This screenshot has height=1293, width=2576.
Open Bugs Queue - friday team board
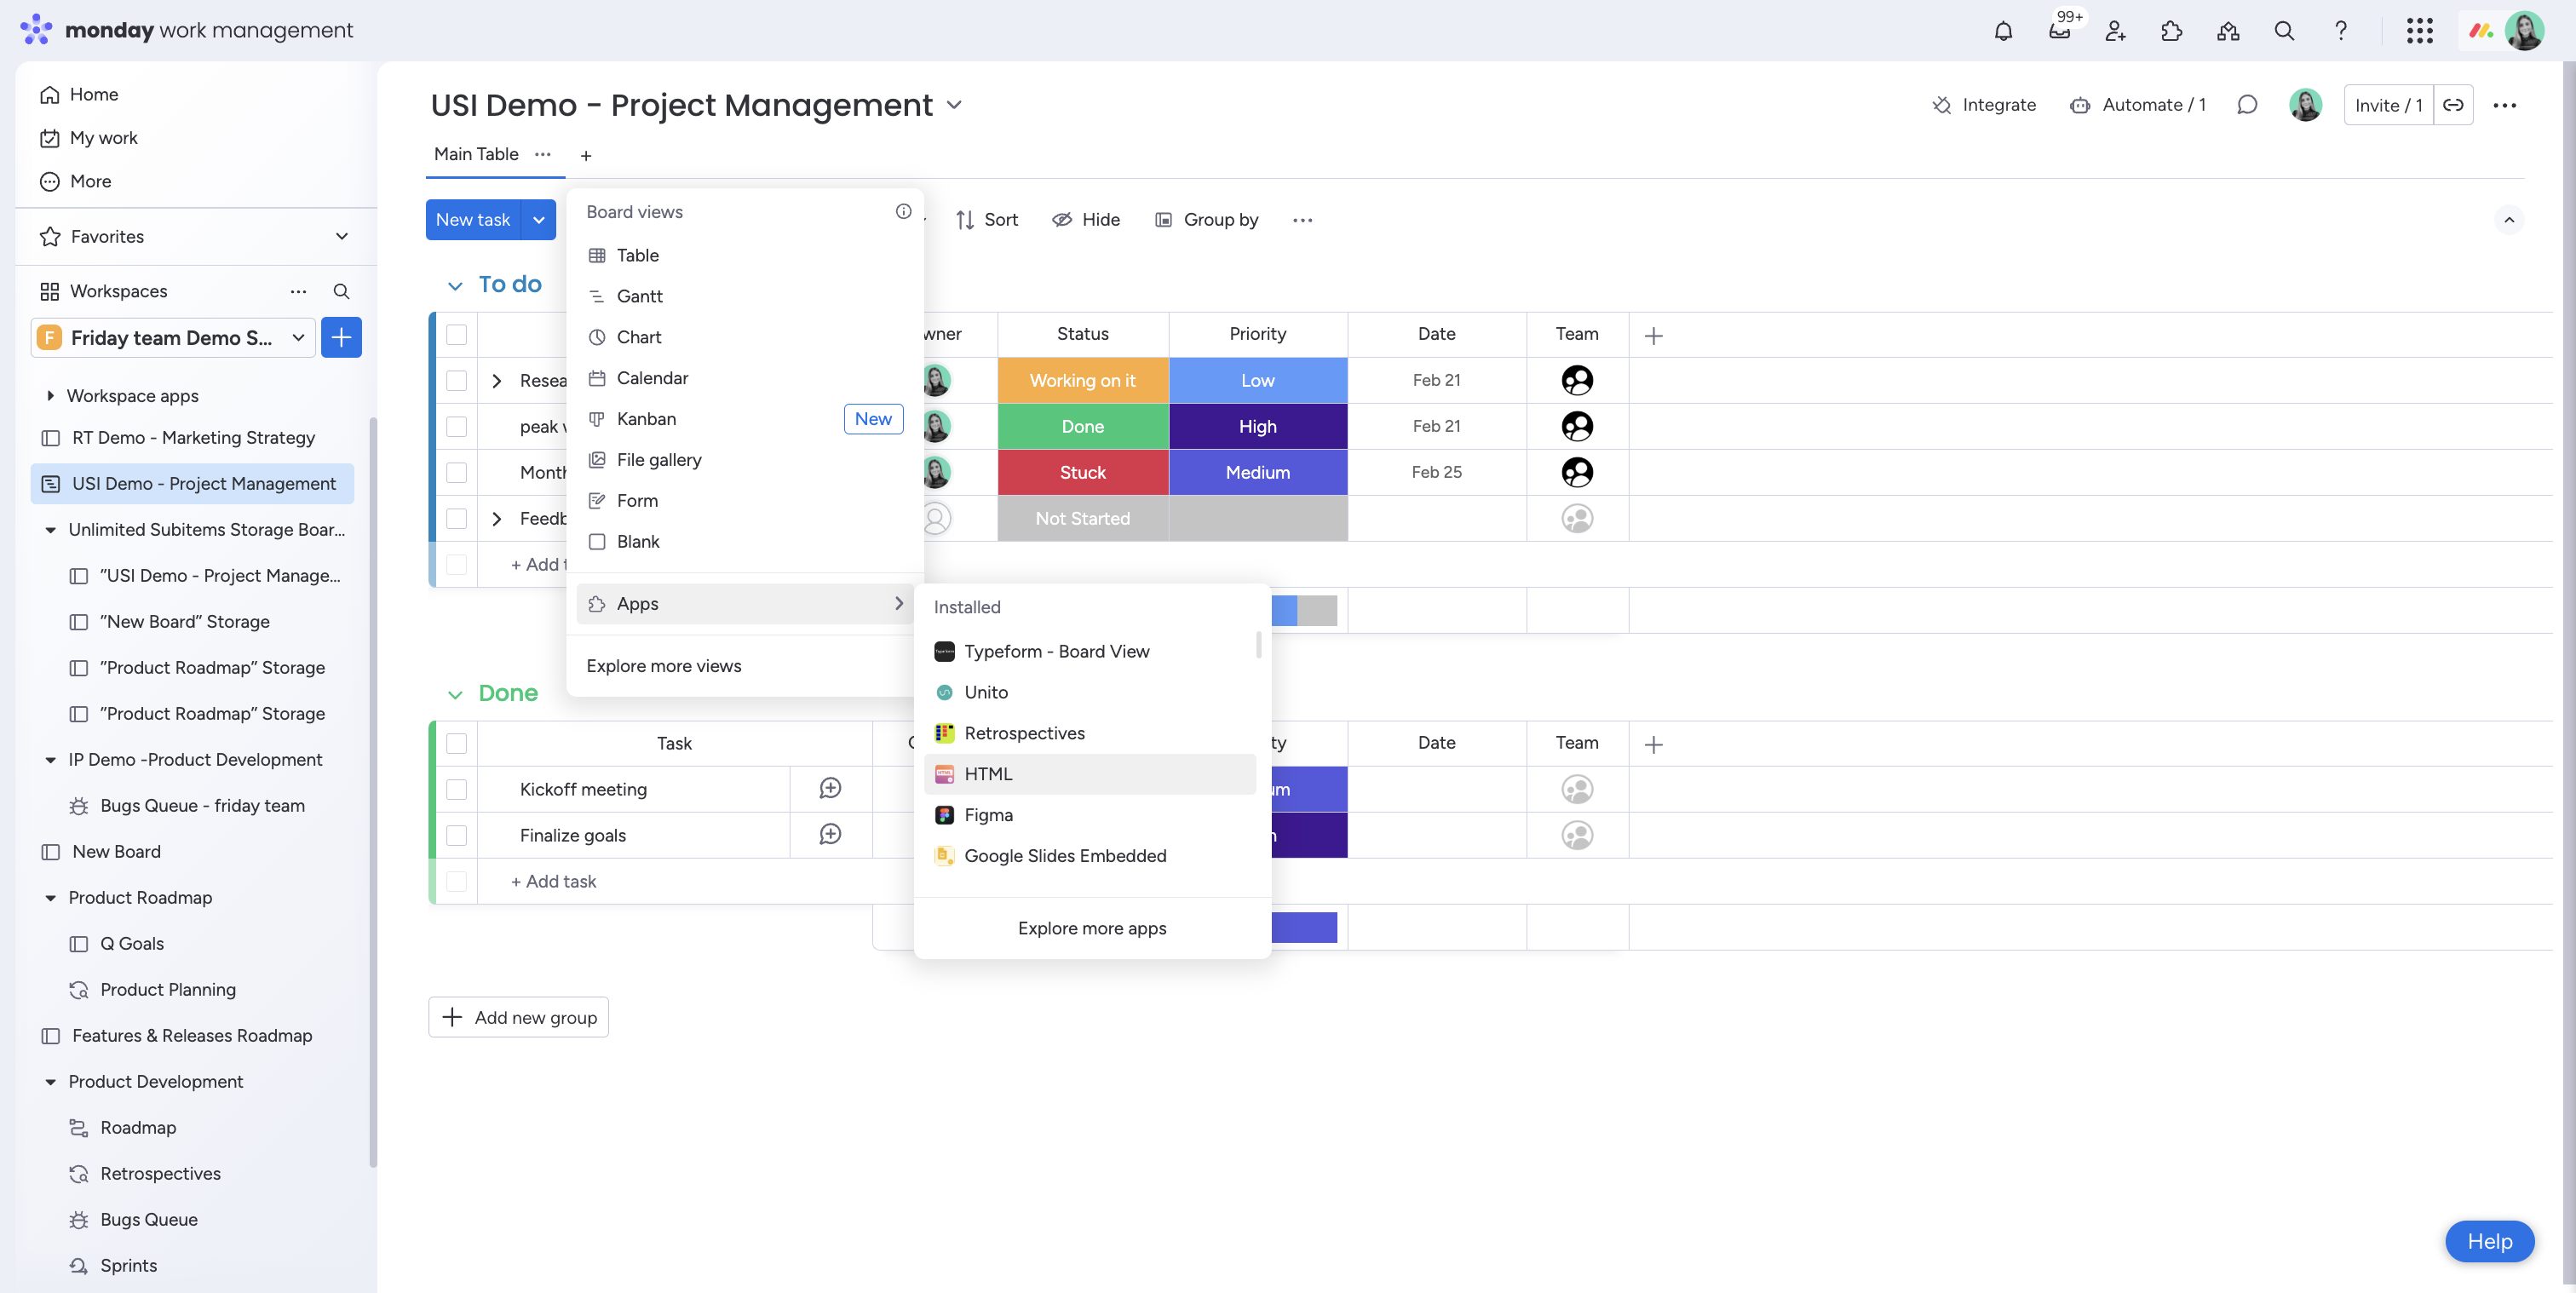click(202, 806)
